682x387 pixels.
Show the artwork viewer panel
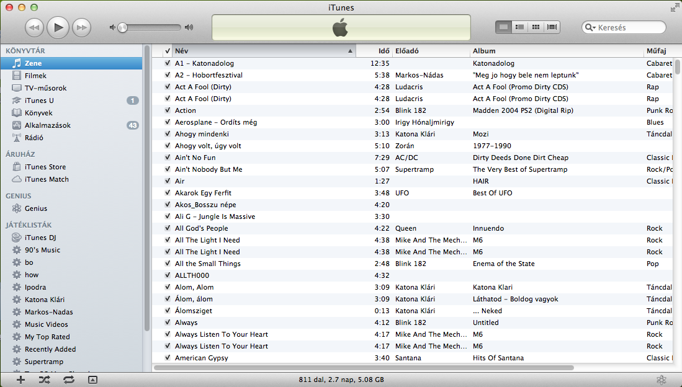(x=92, y=380)
